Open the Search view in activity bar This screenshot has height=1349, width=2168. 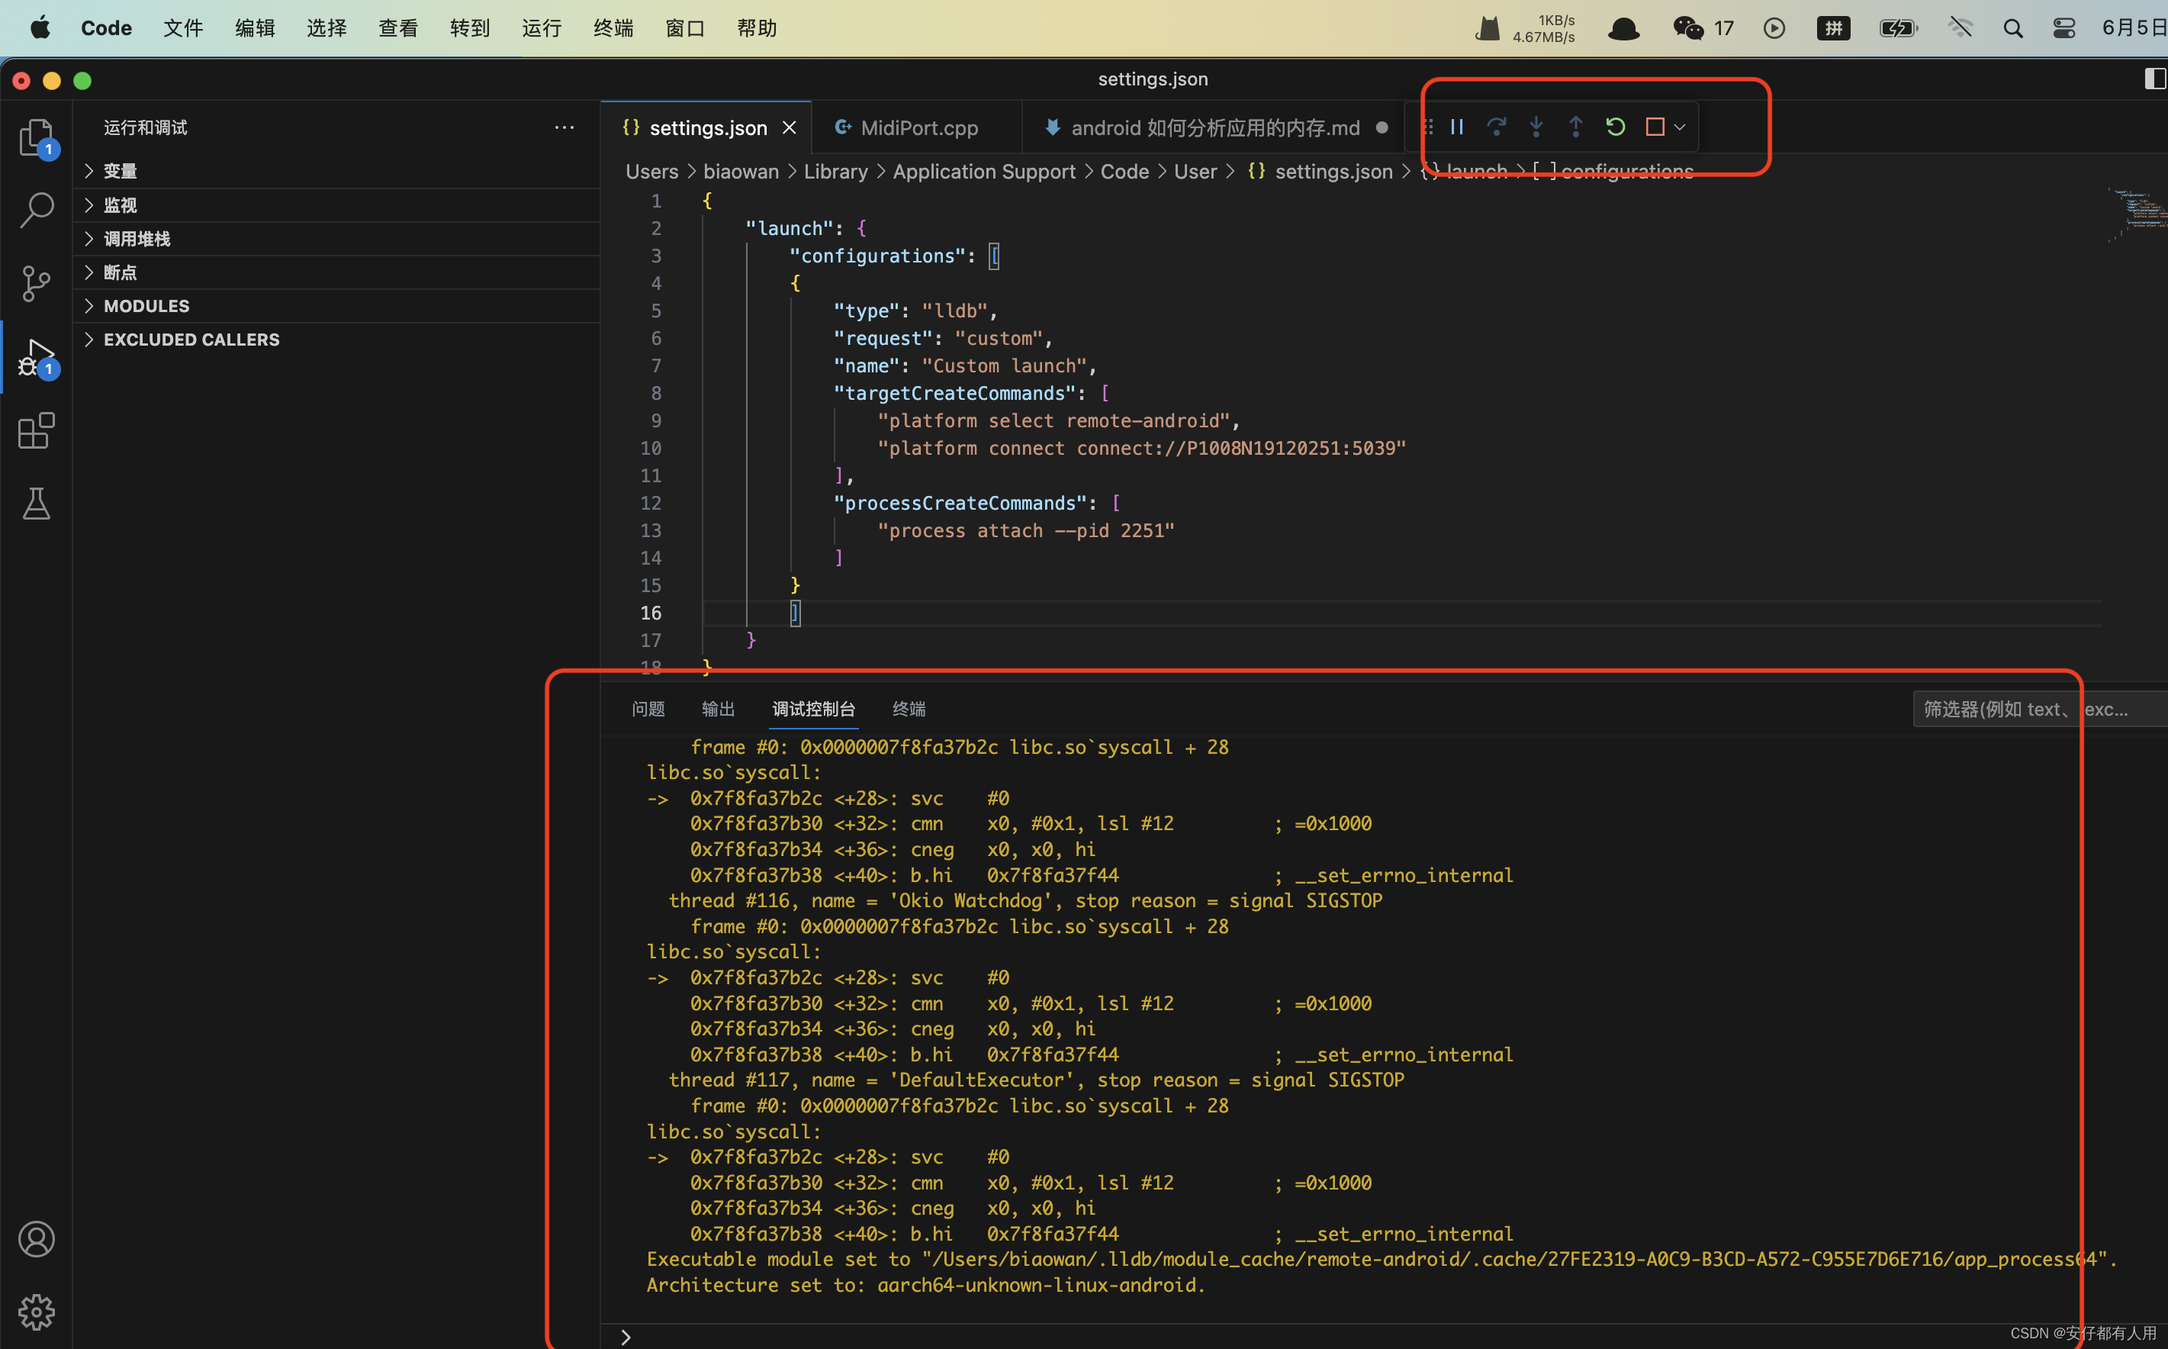(x=36, y=211)
